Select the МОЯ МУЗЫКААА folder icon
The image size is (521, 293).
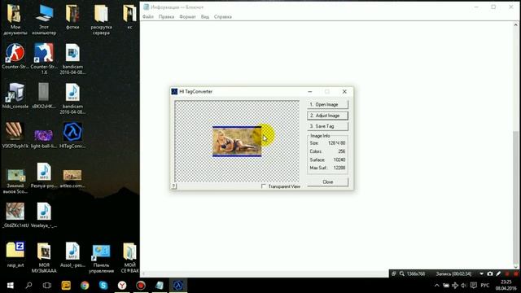(x=44, y=257)
